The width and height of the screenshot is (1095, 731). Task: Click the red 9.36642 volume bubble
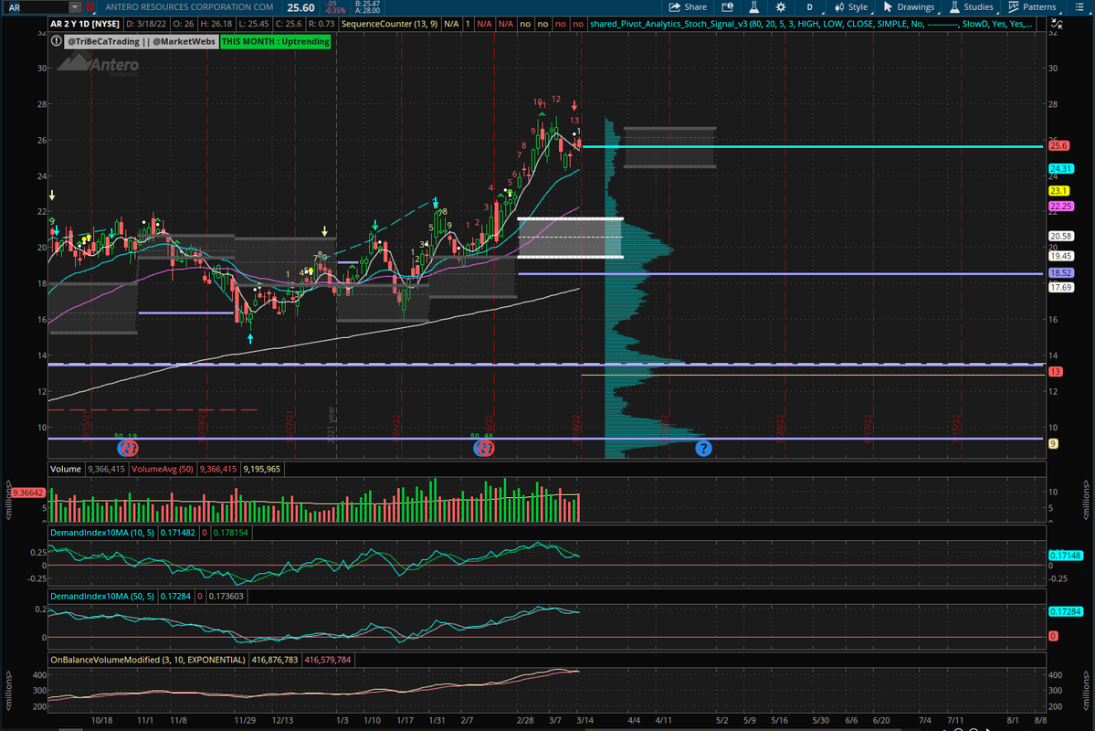point(28,493)
